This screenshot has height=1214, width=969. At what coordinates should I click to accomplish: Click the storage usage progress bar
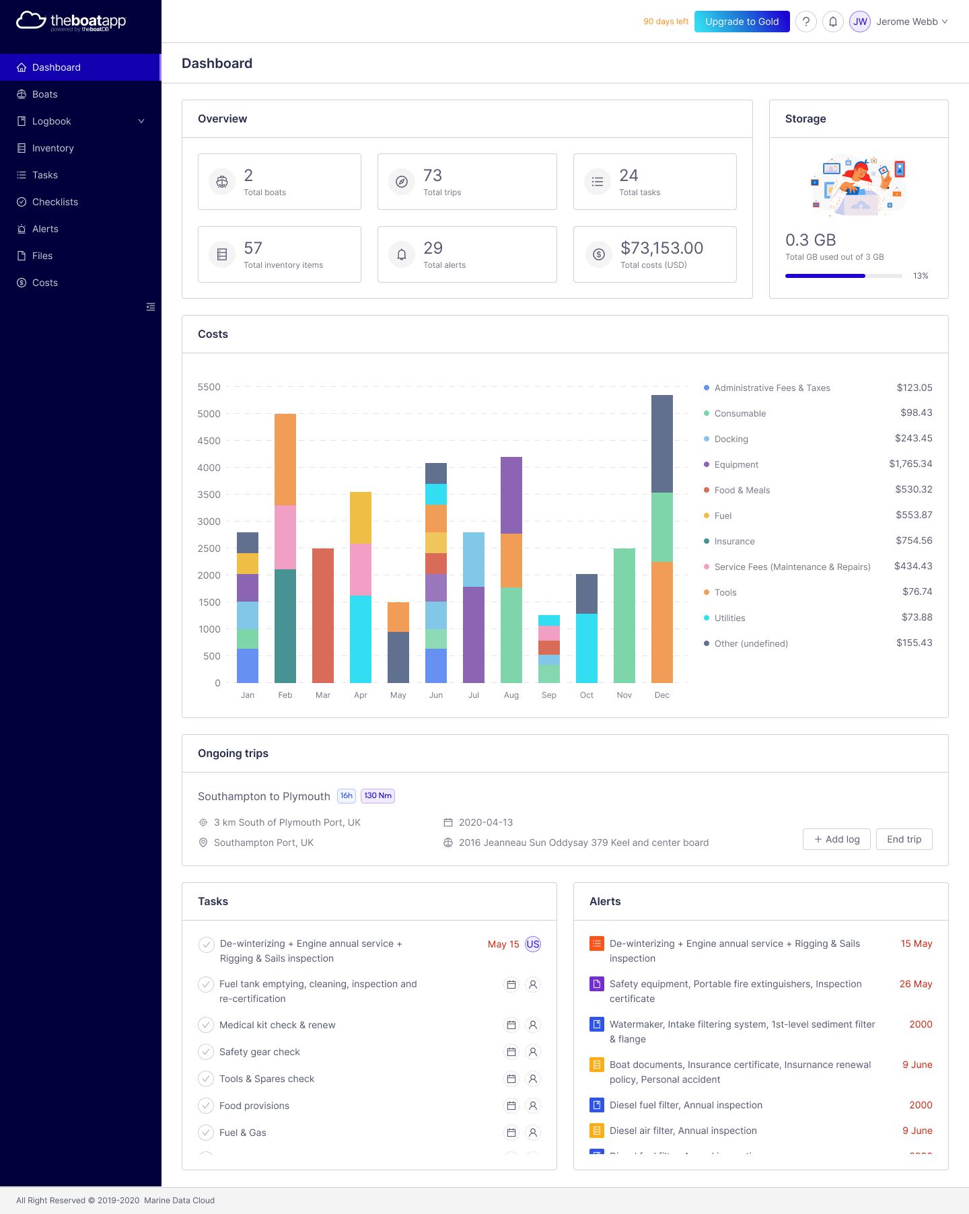[x=844, y=276]
